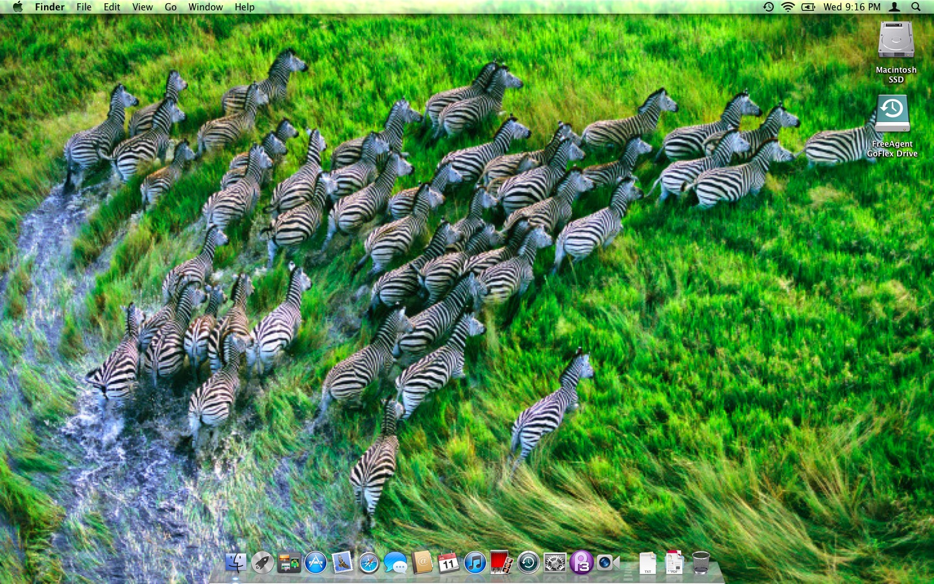Launch Safari compass icon in Dock

pos(368,563)
